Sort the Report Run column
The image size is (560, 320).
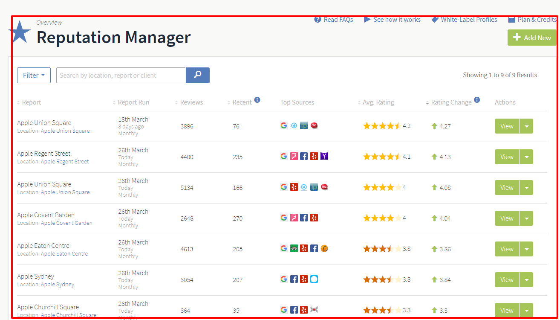click(x=133, y=102)
